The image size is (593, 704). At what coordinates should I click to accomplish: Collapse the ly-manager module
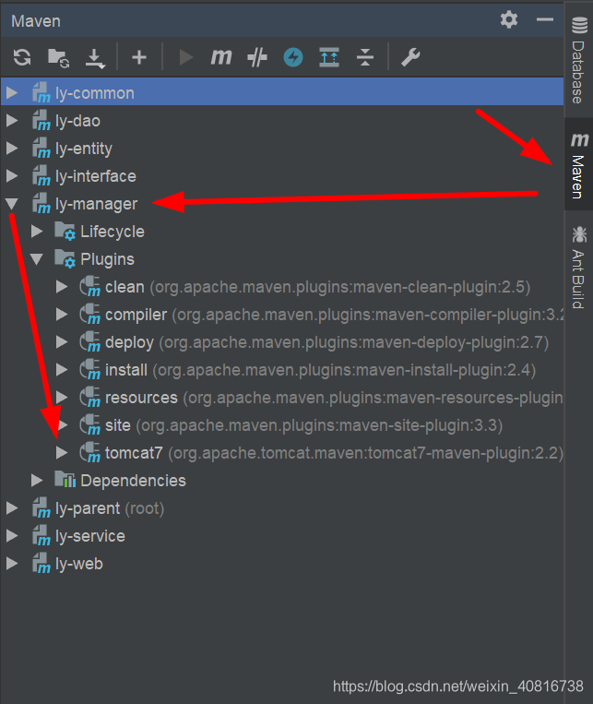[x=12, y=204]
